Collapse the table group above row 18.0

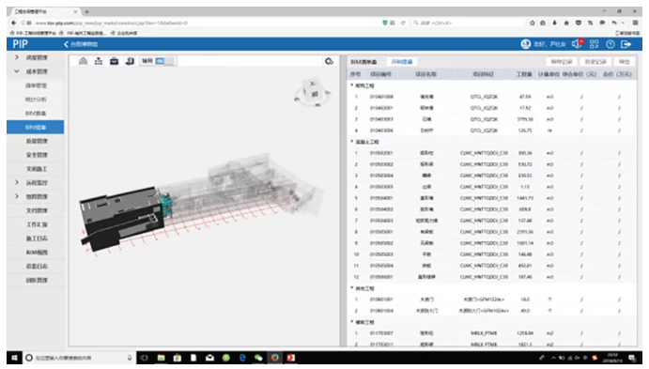352,288
